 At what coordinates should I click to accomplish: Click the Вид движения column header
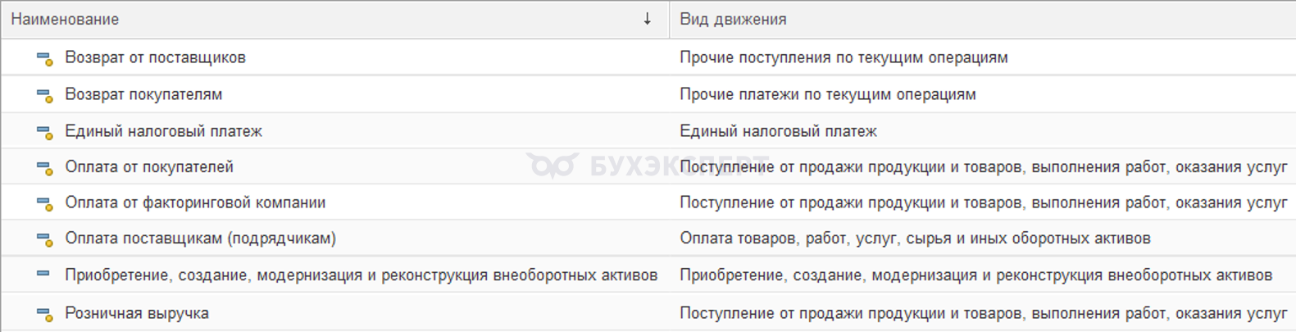(x=733, y=19)
